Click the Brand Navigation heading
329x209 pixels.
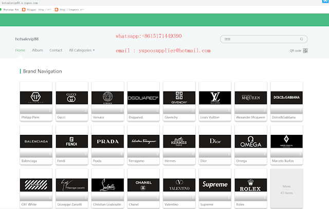(x=42, y=71)
